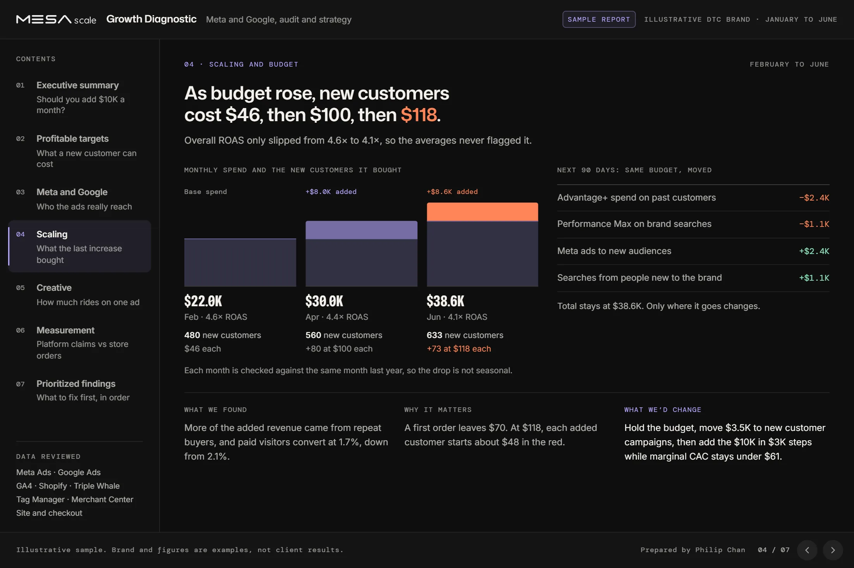Click the purple +$8.0K added bar segment
The image size is (854, 568).
[x=361, y=230]
